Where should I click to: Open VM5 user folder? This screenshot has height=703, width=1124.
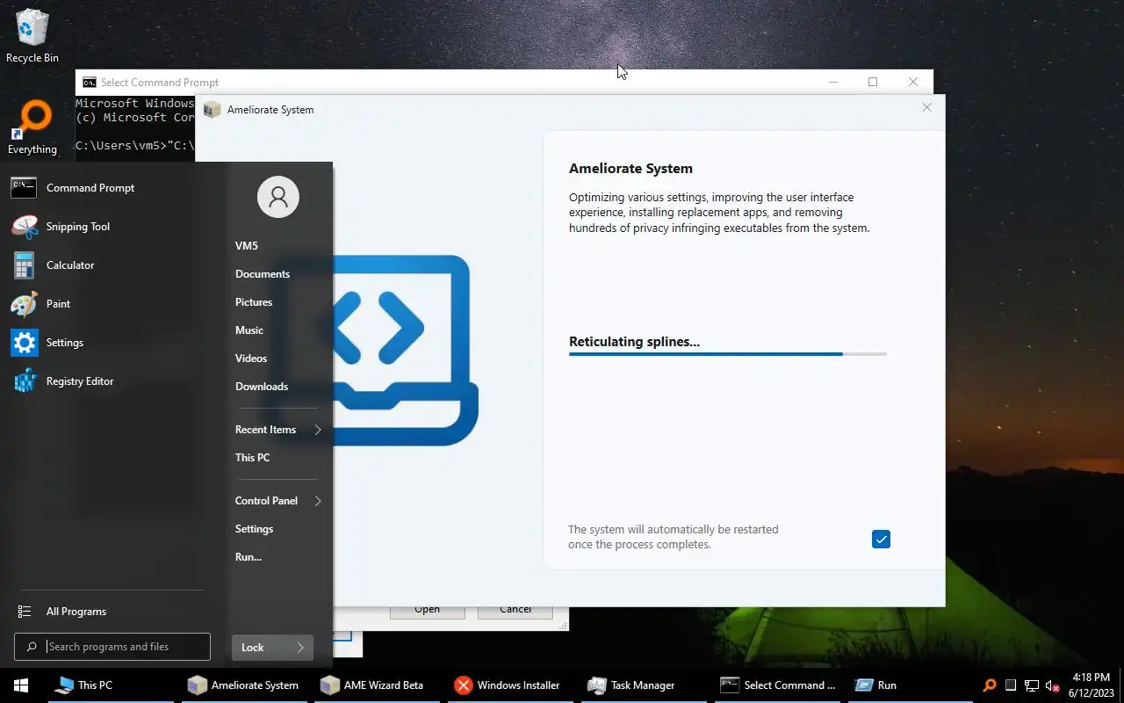[x=247, y=246]
